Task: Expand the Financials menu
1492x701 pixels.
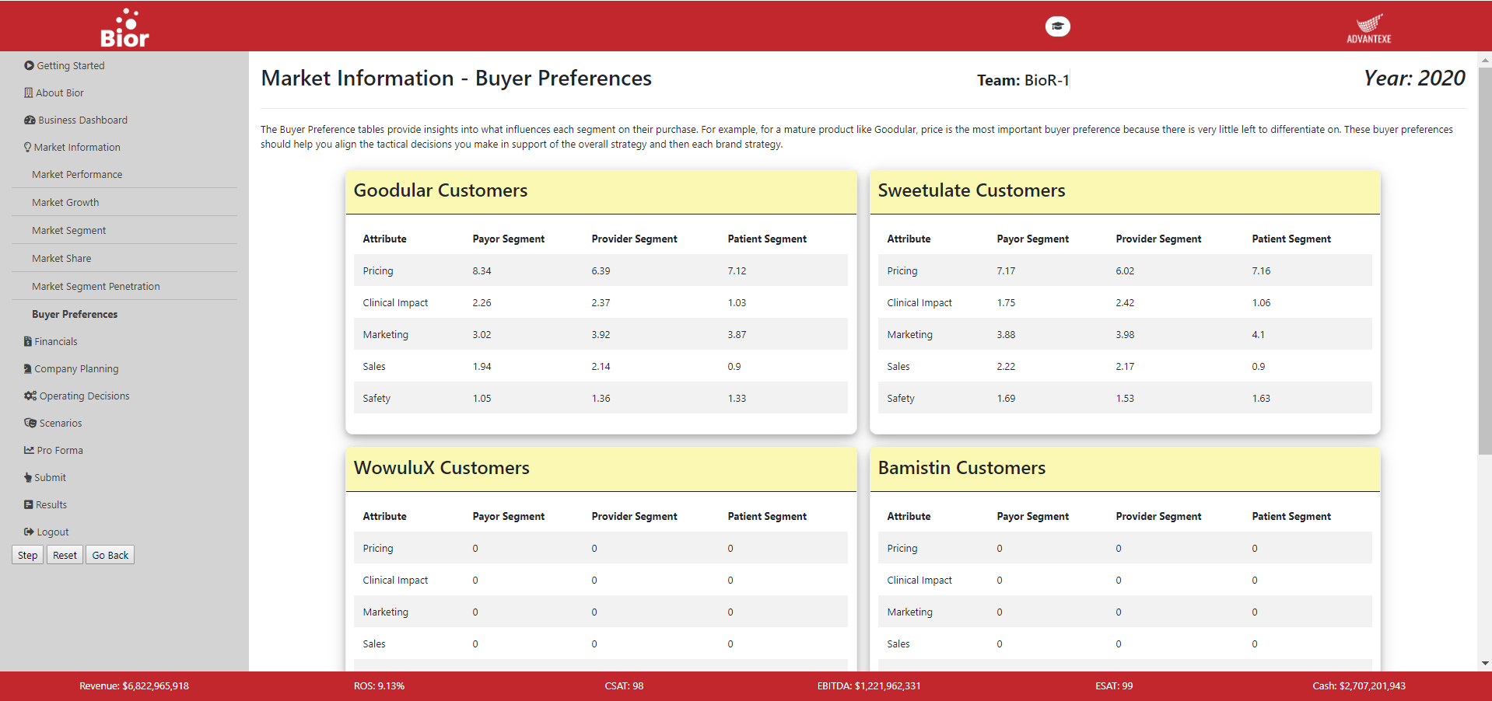Action: (x=56, y=341)
